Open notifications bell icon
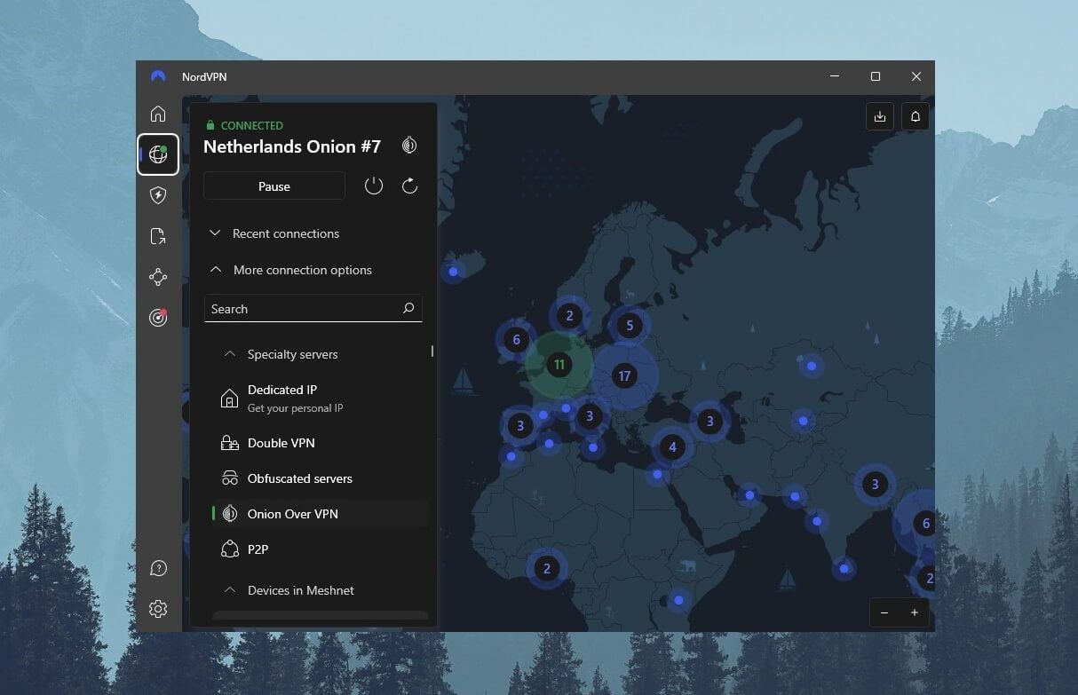The image size is (1078, 695). pyautogui.click(x=916, y=117)
